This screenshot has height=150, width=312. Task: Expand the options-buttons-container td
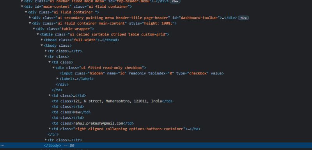tap(50, 129)
